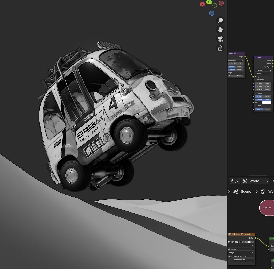Collapse the Glare sub-panel above Size
The width and height of the screenshot is (274, 269).
pos(255,106)
